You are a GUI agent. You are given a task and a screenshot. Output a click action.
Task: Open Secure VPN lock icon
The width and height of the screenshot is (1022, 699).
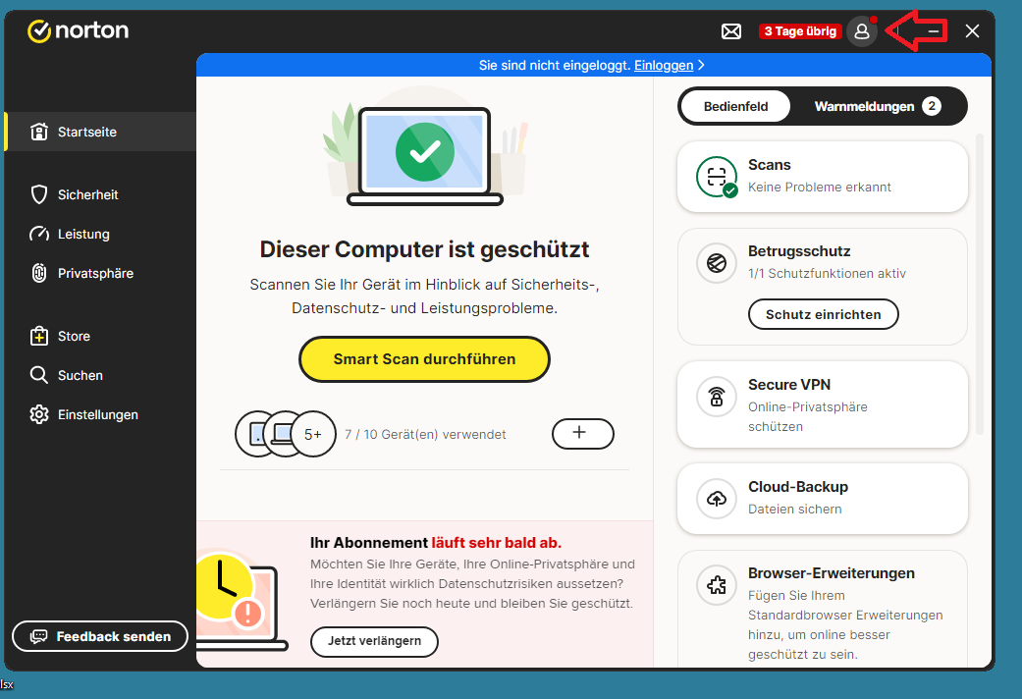click(x=717, y=397)
